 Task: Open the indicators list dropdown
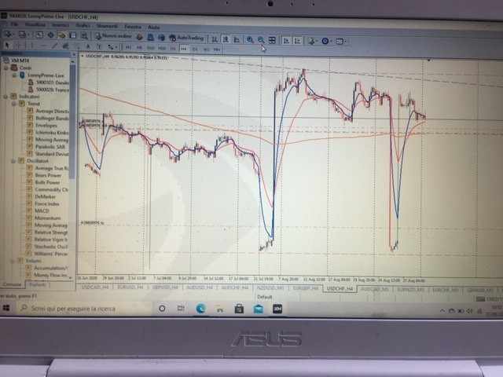(x=312, y=41)
